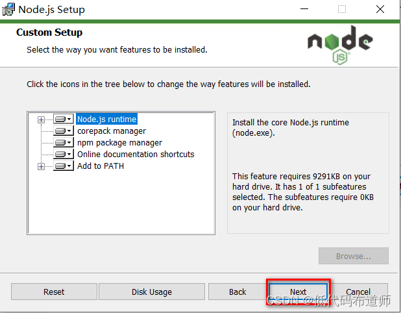Select the npm package manager feature
Image resolution: width=401 pixels, height=313 pixels.
(x=119, y=143)
